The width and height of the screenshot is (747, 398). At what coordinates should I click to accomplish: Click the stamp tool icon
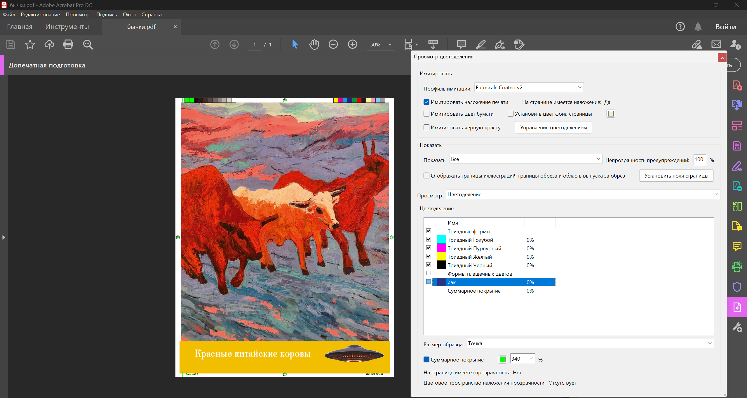point(519,44)
